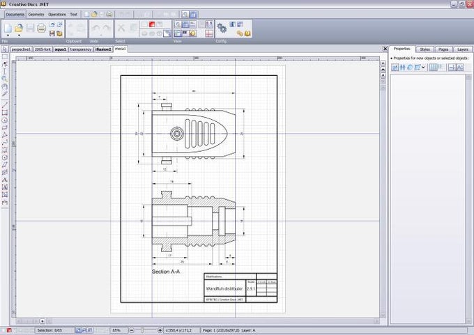The height and width of the screenshot is (335, 474).
Task: Close the current document with the X button
Action: pyautogui.click(x=385, y=49)
